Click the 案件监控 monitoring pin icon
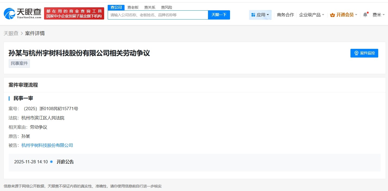Viewport: 388px width, 191px height. [356, 53]
